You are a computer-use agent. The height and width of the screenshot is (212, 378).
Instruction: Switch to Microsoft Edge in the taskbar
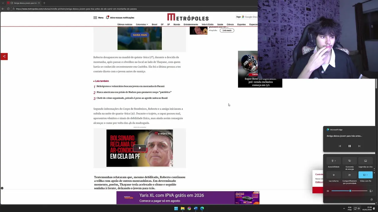(x=202, y=208)
